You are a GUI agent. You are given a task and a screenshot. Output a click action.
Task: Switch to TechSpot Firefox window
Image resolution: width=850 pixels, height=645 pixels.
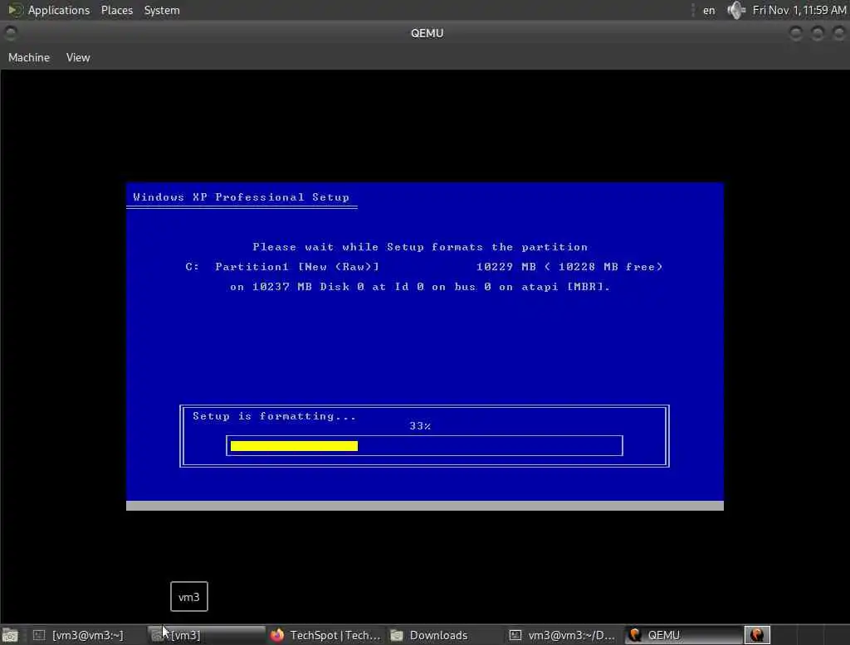325,635
